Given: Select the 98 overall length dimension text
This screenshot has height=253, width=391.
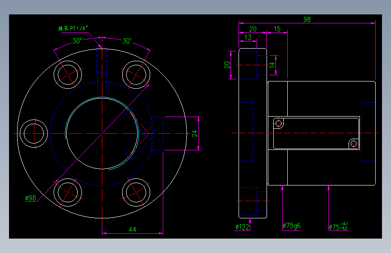Looking at the screenshot, I should coord(307,19).
